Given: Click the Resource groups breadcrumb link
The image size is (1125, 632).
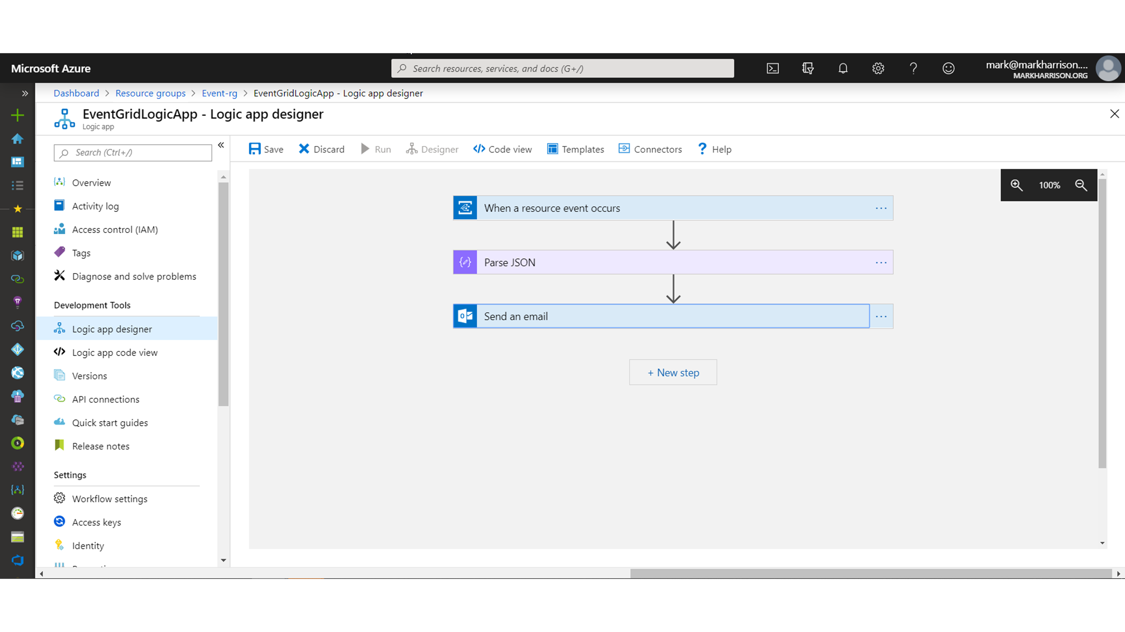Looking at the screenshot, I should point(150,94).
